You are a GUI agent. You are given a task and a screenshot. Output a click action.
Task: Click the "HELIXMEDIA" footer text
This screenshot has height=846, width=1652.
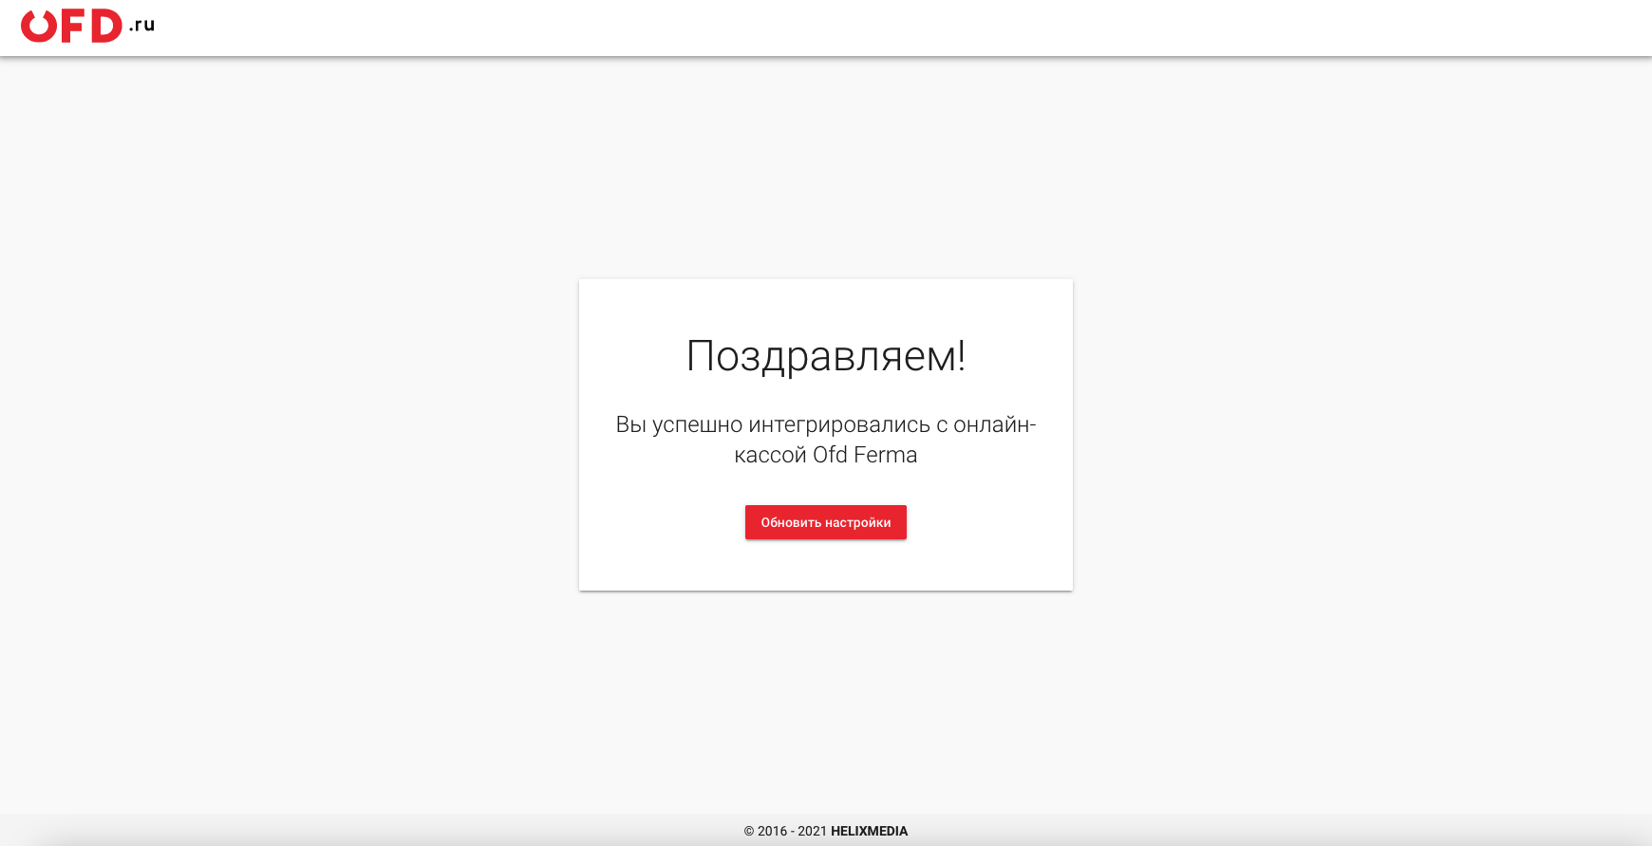coord(870,831)
